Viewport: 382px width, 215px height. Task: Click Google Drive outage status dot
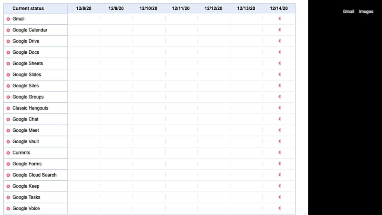pyautogui.click(x=8, y=41)
